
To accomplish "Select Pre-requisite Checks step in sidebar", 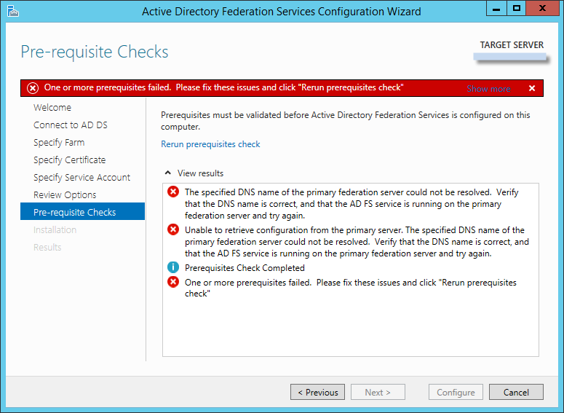I will pos(83,211).
